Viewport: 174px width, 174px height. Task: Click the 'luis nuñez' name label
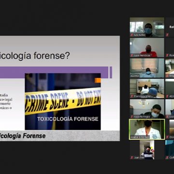click(139, 35)
